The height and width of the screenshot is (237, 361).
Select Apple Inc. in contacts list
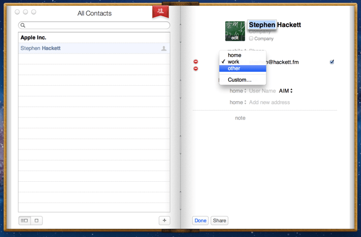point(94,38)
